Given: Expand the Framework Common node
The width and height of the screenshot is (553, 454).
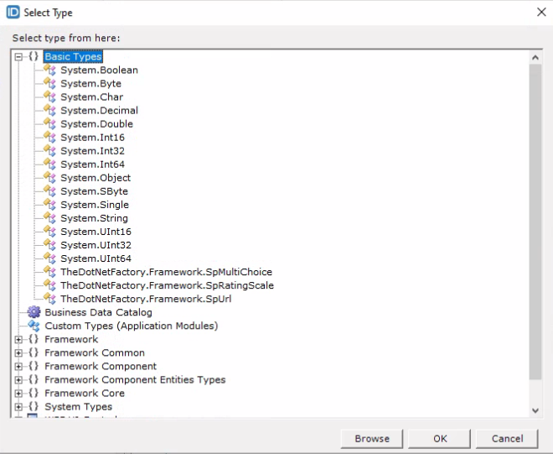Looking at the screenshot, I should [x=18, y=353].
